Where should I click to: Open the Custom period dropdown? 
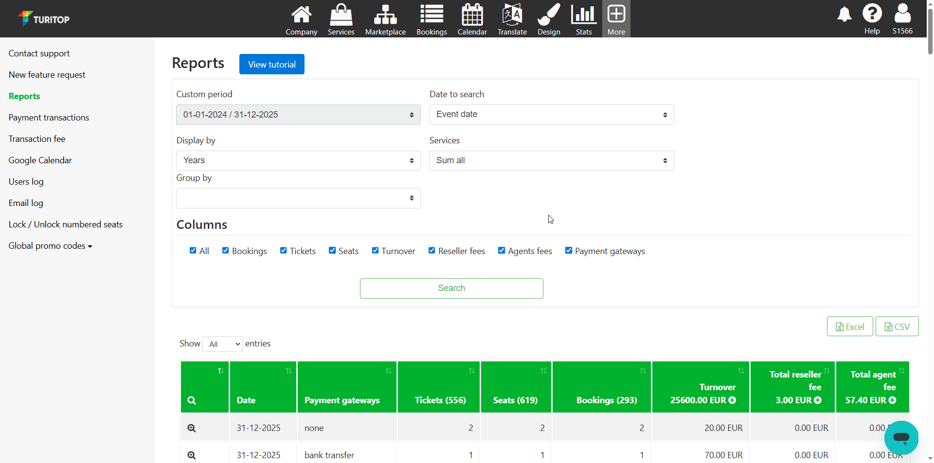[298, 115]
